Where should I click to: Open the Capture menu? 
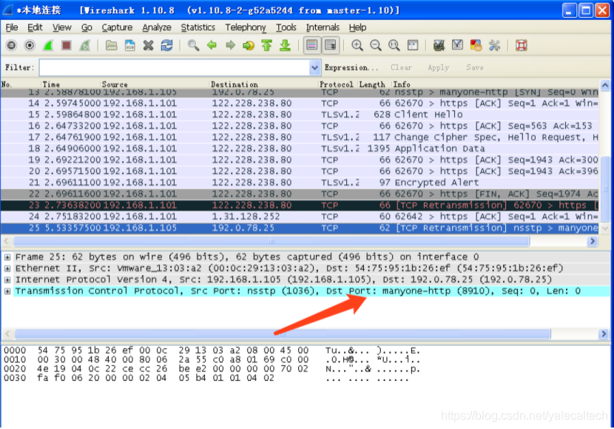pyautogui.click(x=117, y=27)
